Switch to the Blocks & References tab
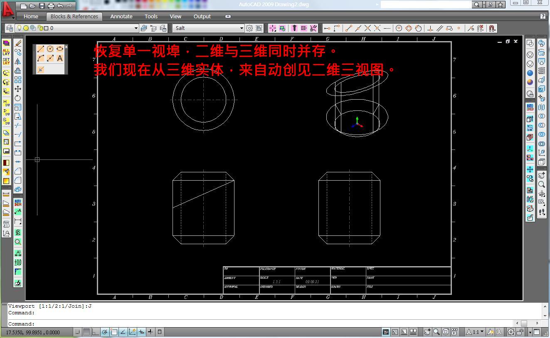The height and width of the screenshot is (338, 550). coord(74,17)
